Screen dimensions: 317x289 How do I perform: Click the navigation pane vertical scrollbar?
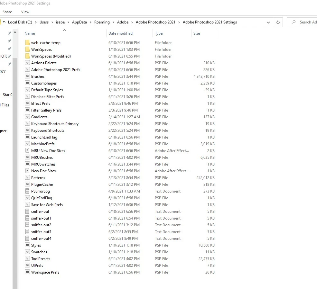click(x=15, y=173)
